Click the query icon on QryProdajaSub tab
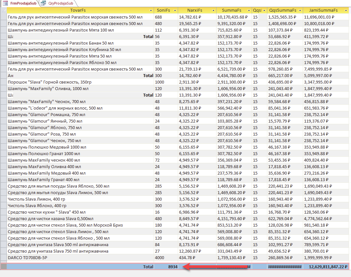The height and width of the screenshot is (277, 351). [43, 3]
